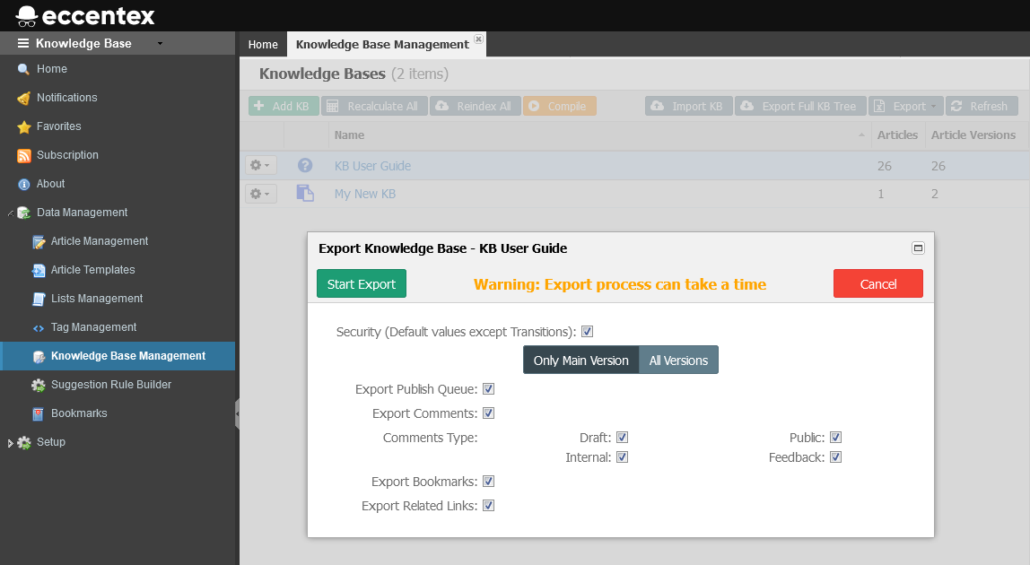Click the Reindex All button
This screenshot has width=1030, height=565.
(x=476, y=106)
